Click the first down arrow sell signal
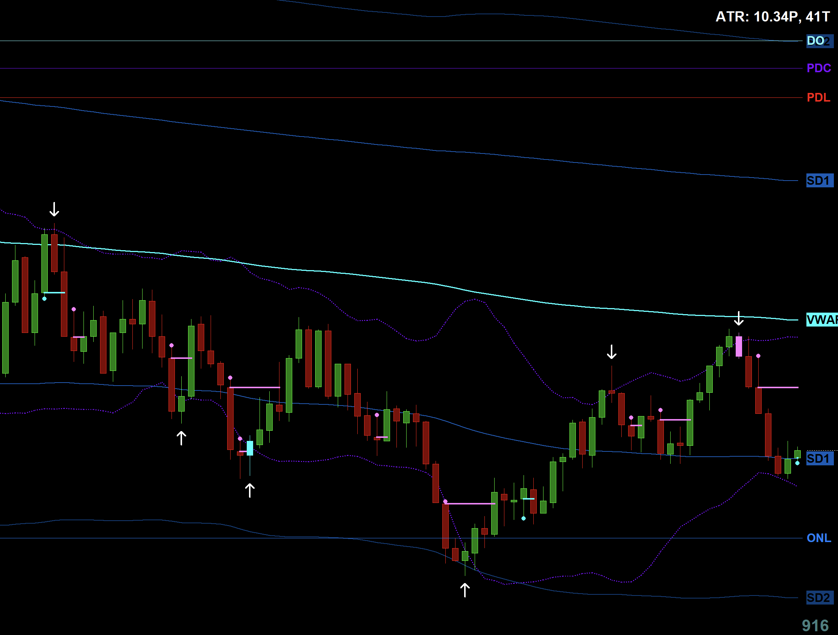The image size is (838, 635). point(54,209)
